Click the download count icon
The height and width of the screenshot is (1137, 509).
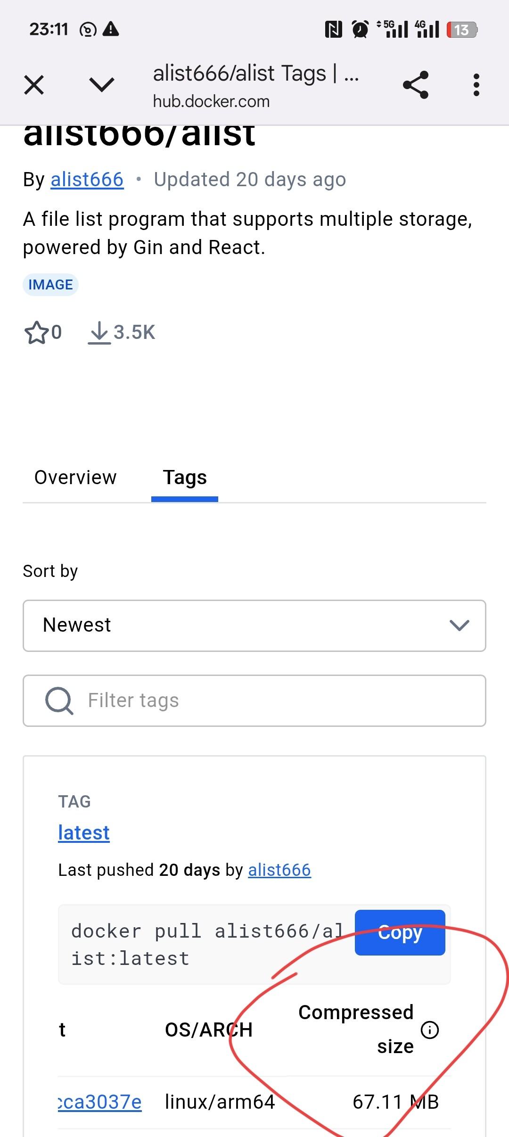tap(99, 332)
